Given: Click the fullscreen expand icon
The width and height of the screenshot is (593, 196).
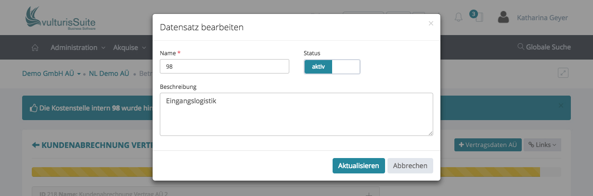Looking at the screenshot, I should point(563,73).
